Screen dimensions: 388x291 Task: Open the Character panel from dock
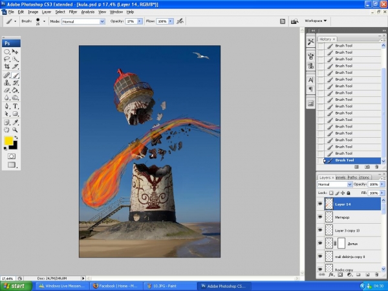311,80
